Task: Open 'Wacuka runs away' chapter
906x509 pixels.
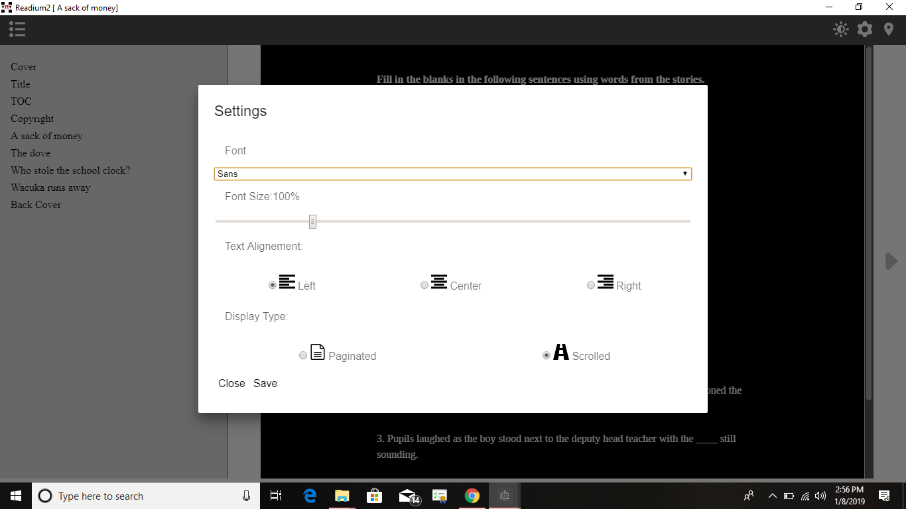Action: click(x=50, y=188)
